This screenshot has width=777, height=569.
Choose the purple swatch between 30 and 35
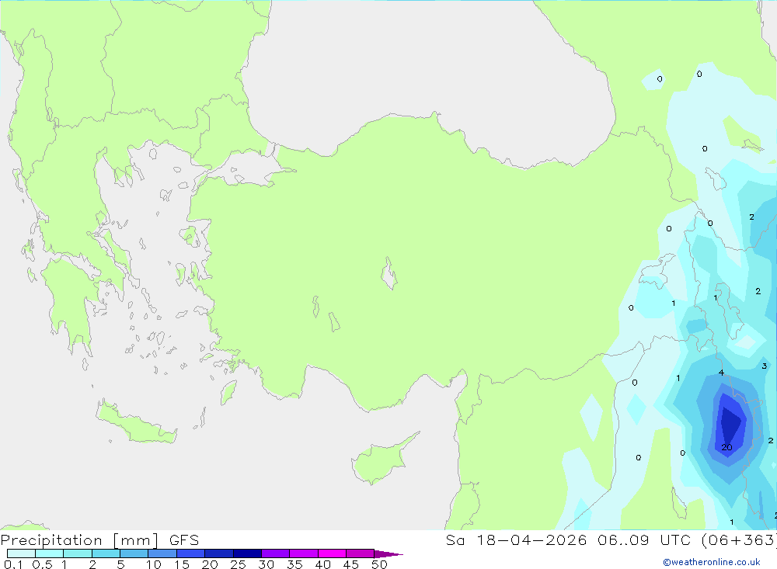(276, 553)
